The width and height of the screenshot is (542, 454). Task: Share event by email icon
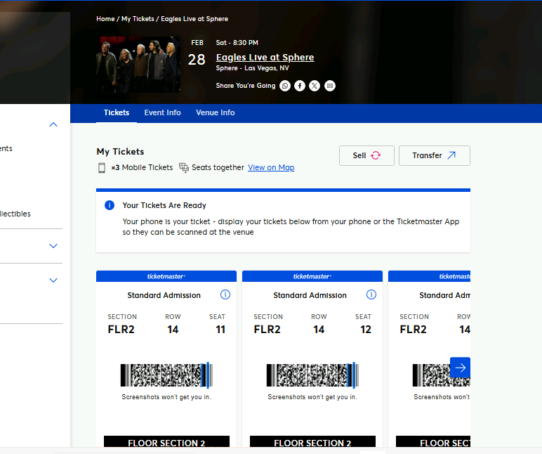point(330,86)
